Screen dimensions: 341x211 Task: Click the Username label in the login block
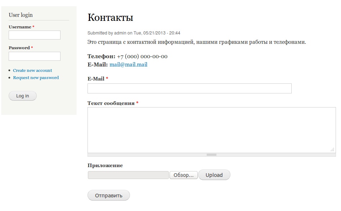[x=20, y=27]
